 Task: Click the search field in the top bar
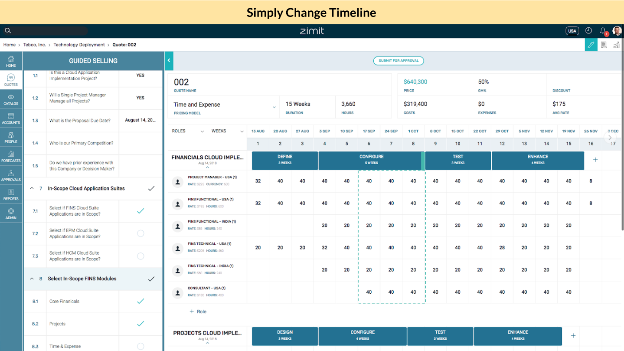pyautogui.click(x=46, y=30)
